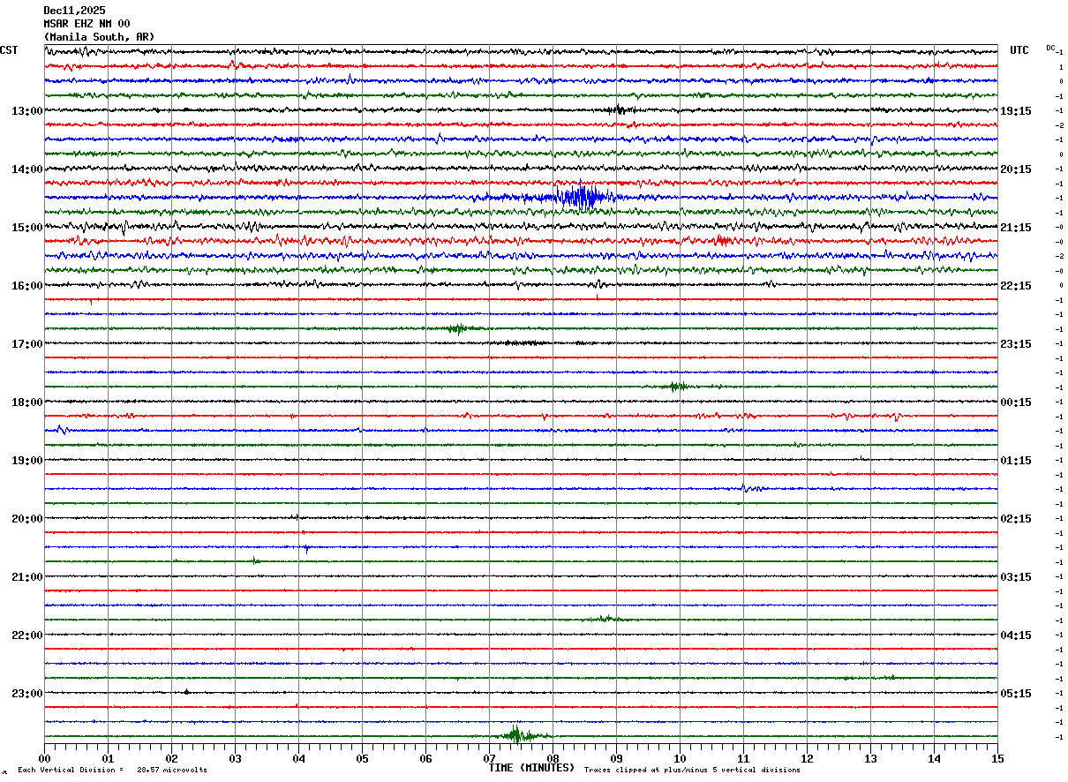The height and width of the screenshot is (782, 1068).
Task: Click the 02:15 UTC time label
Action: 1016,519
